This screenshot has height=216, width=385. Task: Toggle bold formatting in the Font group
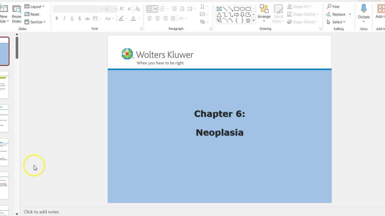[57, 18]
